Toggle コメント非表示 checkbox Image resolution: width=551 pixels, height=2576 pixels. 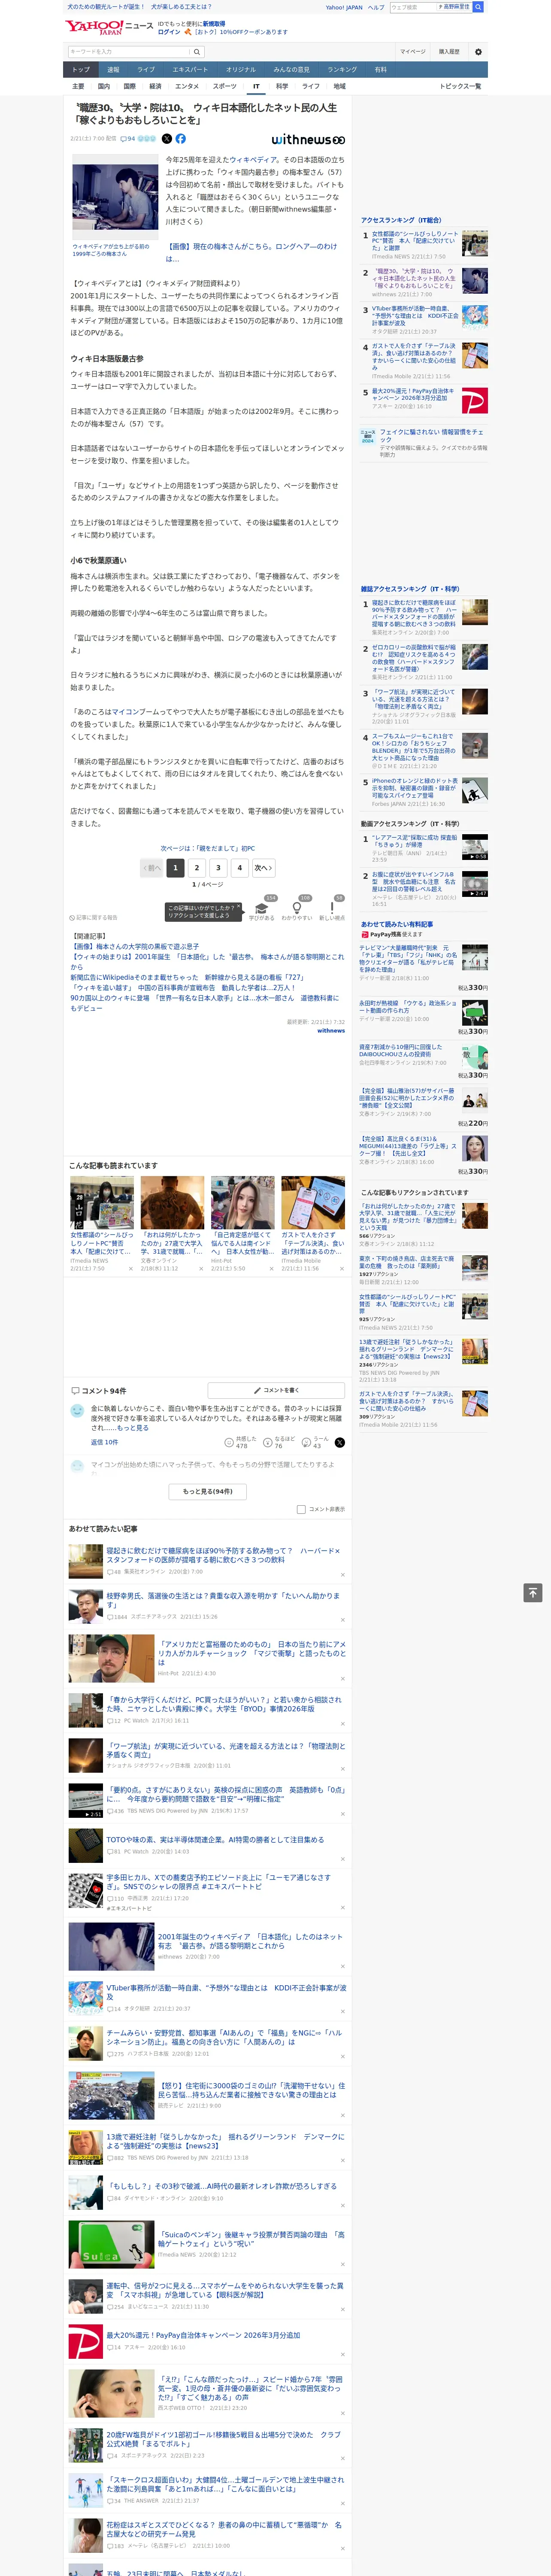point(301,1509)
